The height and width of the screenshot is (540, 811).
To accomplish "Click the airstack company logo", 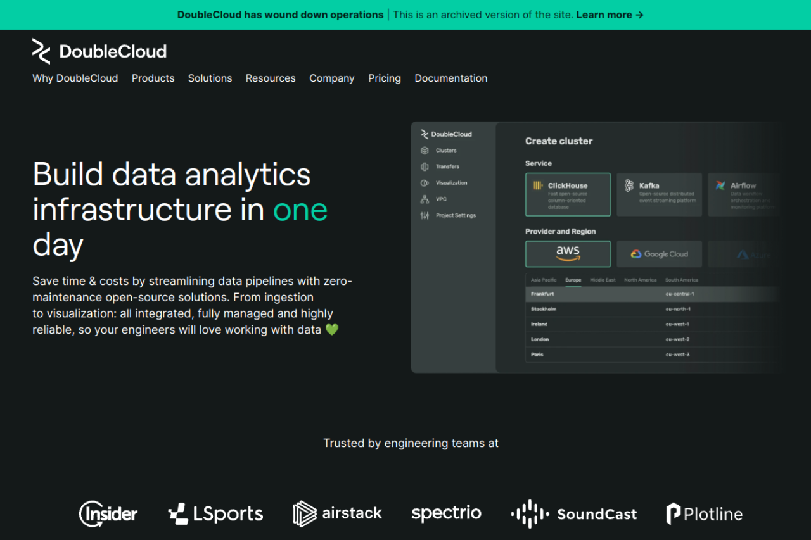I will pos(338,513).
